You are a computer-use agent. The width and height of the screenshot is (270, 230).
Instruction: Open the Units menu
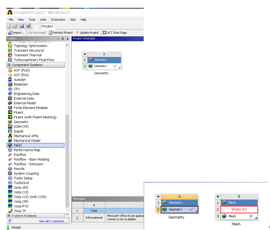[43, 19]
